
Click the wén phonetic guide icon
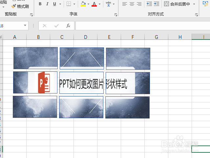tap(108, 4)
